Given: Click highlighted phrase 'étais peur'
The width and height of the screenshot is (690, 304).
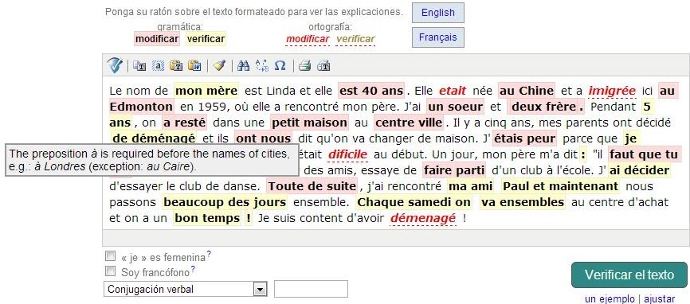Looking at the screenshot, I should click(x=524, y=138).
